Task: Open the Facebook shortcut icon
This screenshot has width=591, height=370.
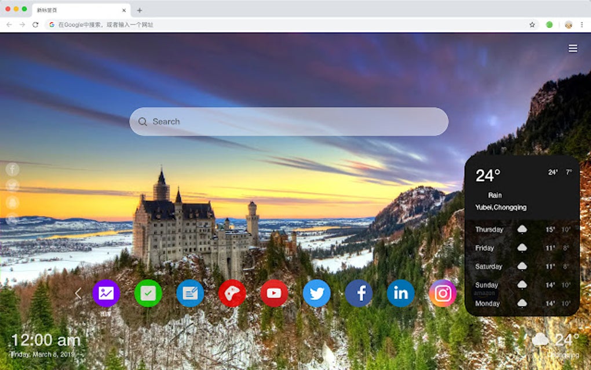Action: tap(359, 293)
